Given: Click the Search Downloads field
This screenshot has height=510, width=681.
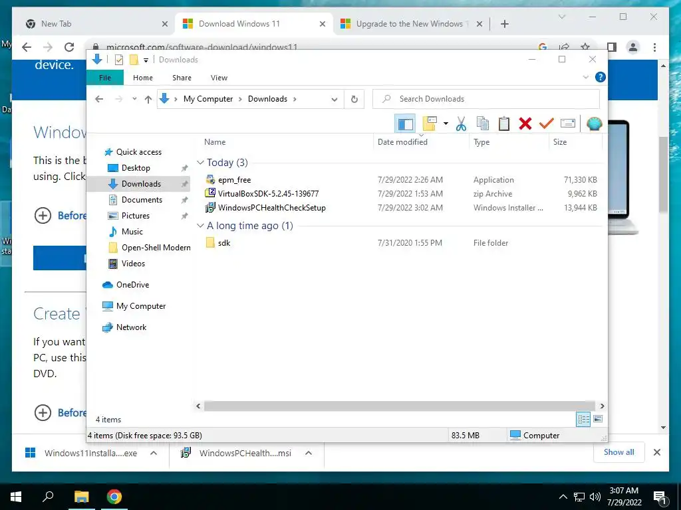Looking at the screenshot, I should 486,99.
